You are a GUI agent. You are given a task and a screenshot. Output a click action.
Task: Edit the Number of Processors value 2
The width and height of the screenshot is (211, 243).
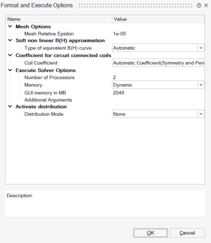click(114, 77)
